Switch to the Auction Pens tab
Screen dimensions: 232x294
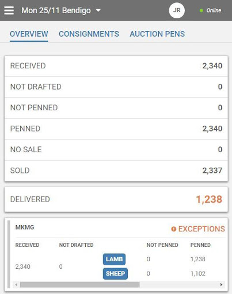157,34
